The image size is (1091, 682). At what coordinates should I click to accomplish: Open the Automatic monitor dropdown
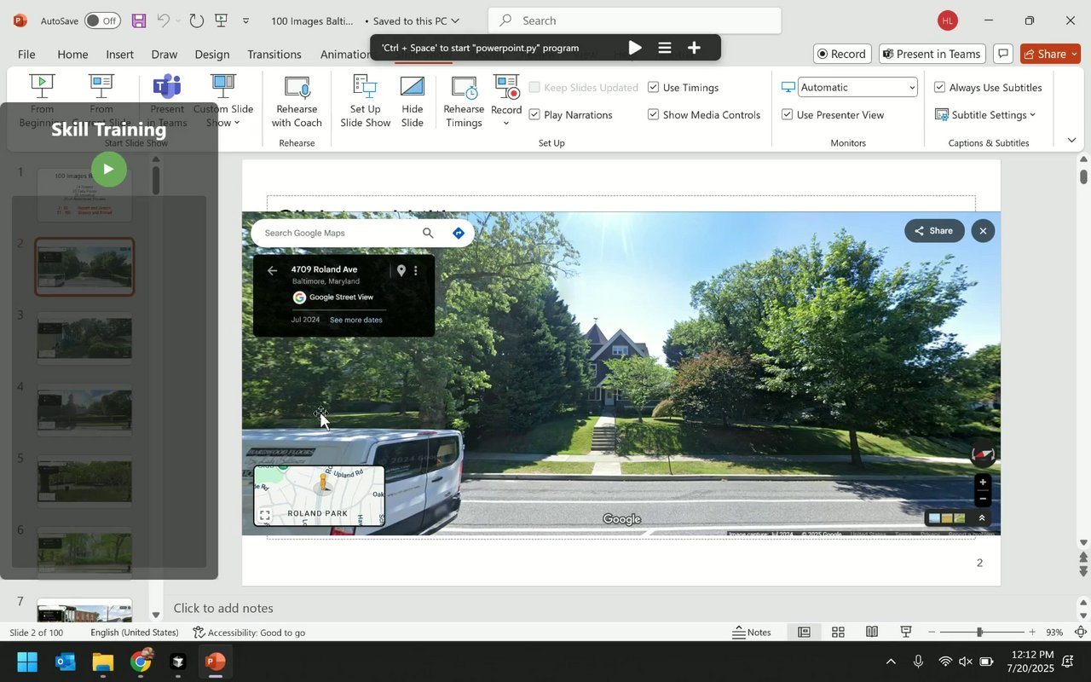point(857,87)
